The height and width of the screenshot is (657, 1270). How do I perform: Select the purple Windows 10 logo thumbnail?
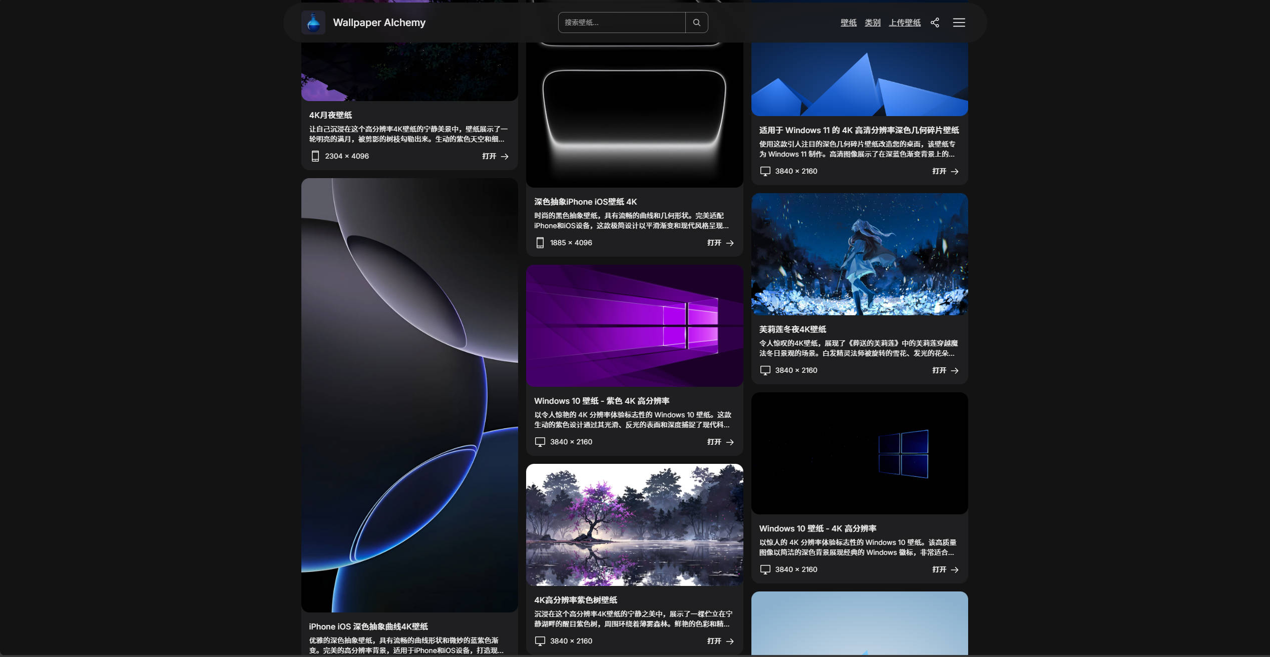(x=634, y=326)
